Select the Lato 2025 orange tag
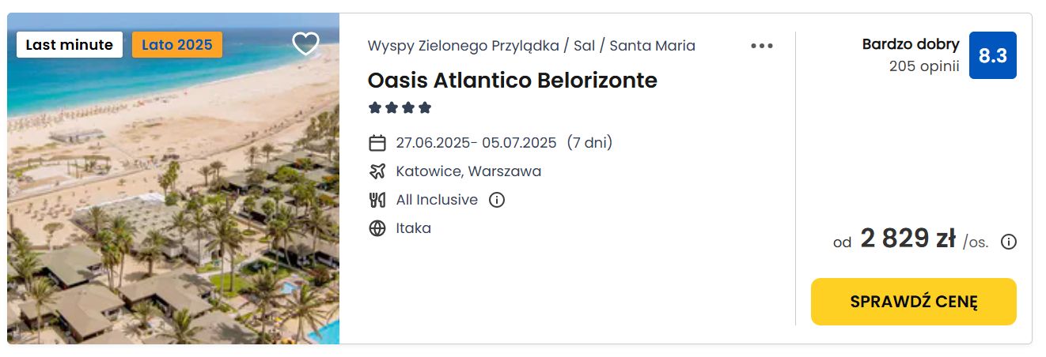Image resolution: width=1046 pixels, height=357 pixels. tap(177, 44)
